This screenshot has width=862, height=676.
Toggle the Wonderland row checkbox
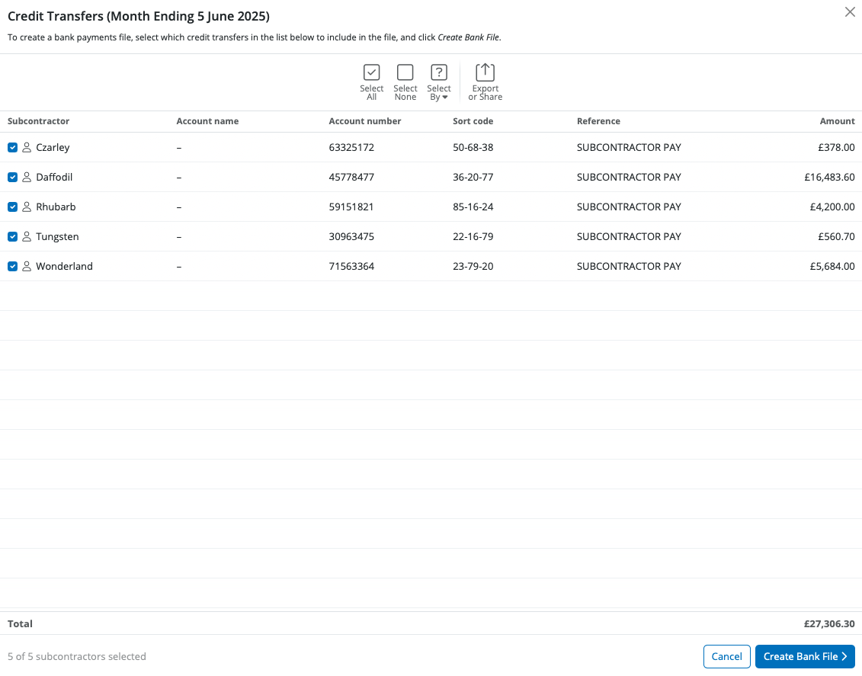[12, 266]
